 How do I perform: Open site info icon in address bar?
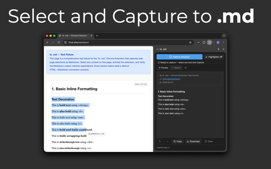coord(65,42)
